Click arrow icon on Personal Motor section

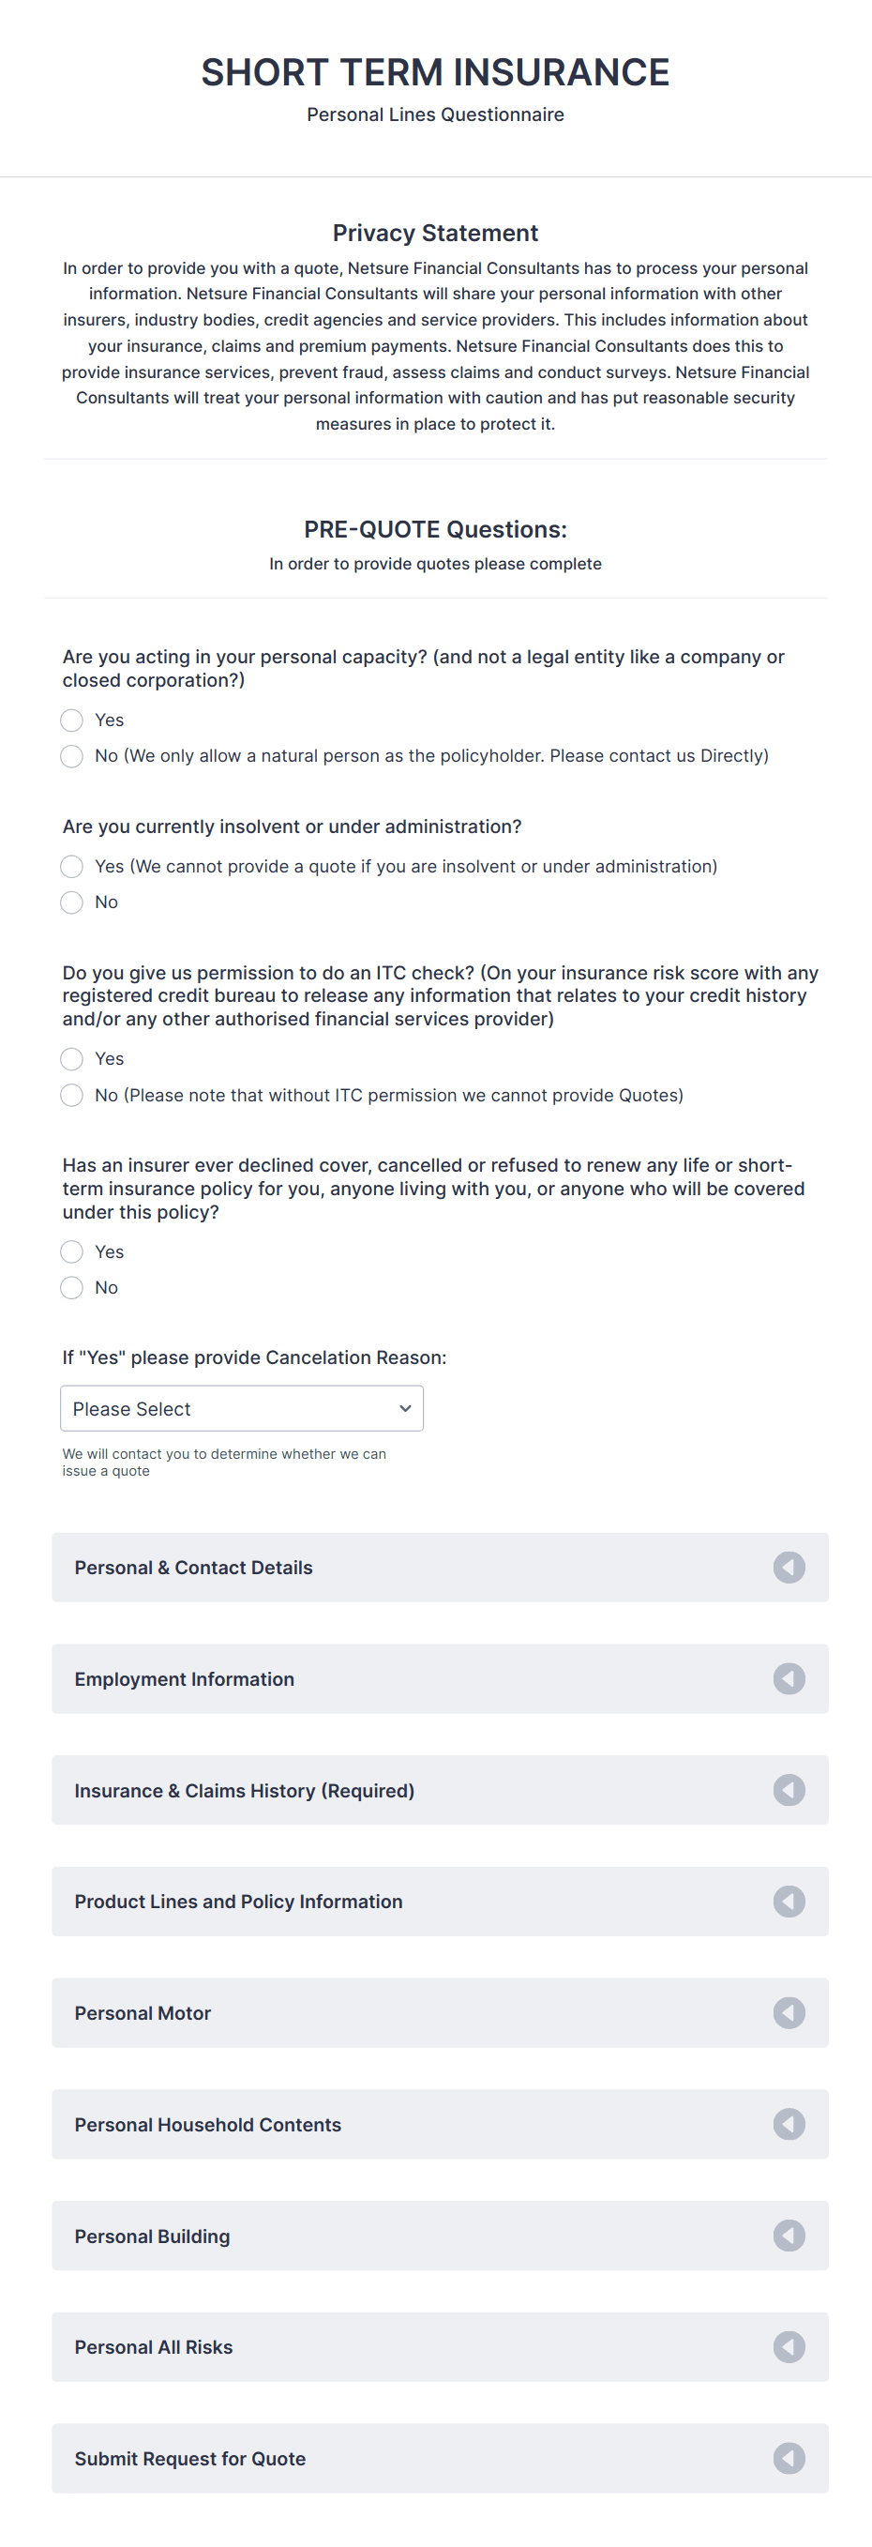[788, 2013]
